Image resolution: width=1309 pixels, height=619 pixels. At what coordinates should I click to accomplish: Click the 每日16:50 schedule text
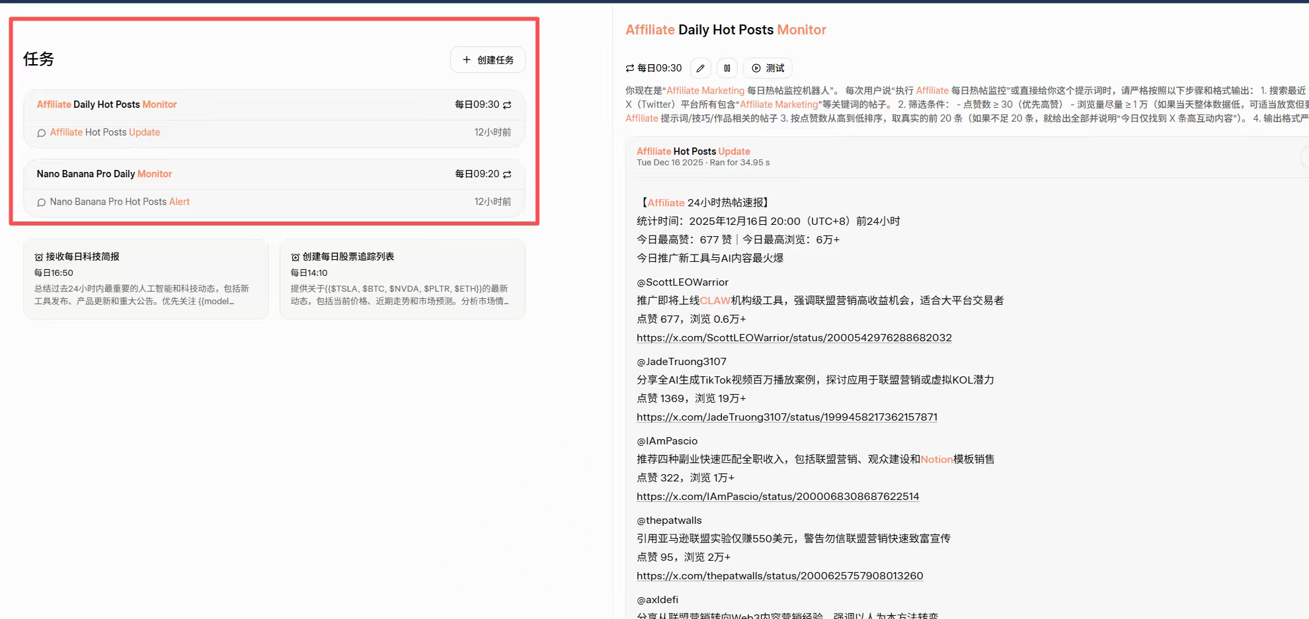pos(54,272)
